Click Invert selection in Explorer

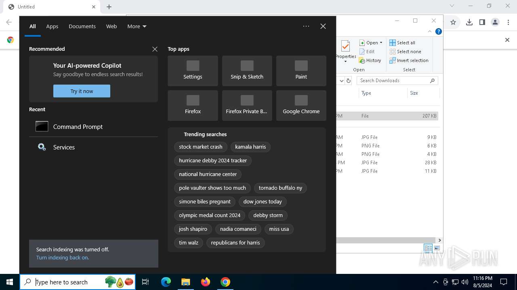(x=409, y=60)
